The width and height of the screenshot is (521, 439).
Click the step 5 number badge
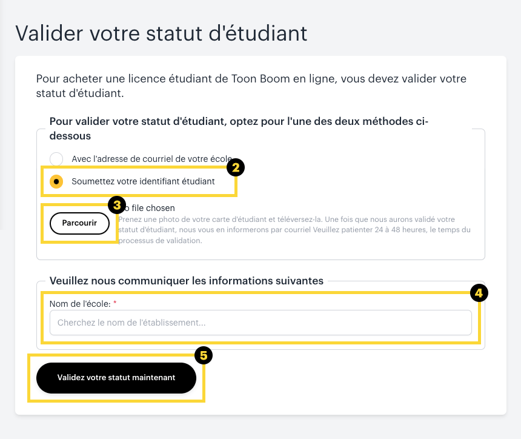pyautogui.click(x=204, y=355)
